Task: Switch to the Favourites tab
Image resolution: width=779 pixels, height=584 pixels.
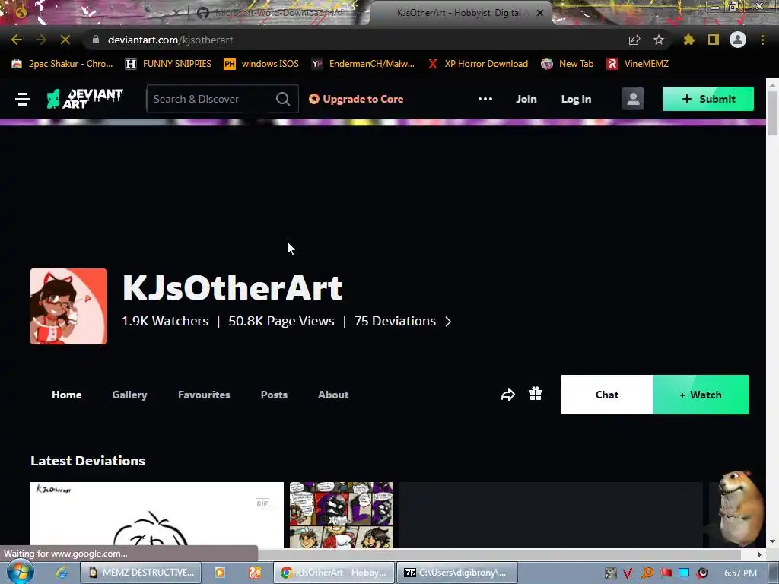Action: point(204,395)
